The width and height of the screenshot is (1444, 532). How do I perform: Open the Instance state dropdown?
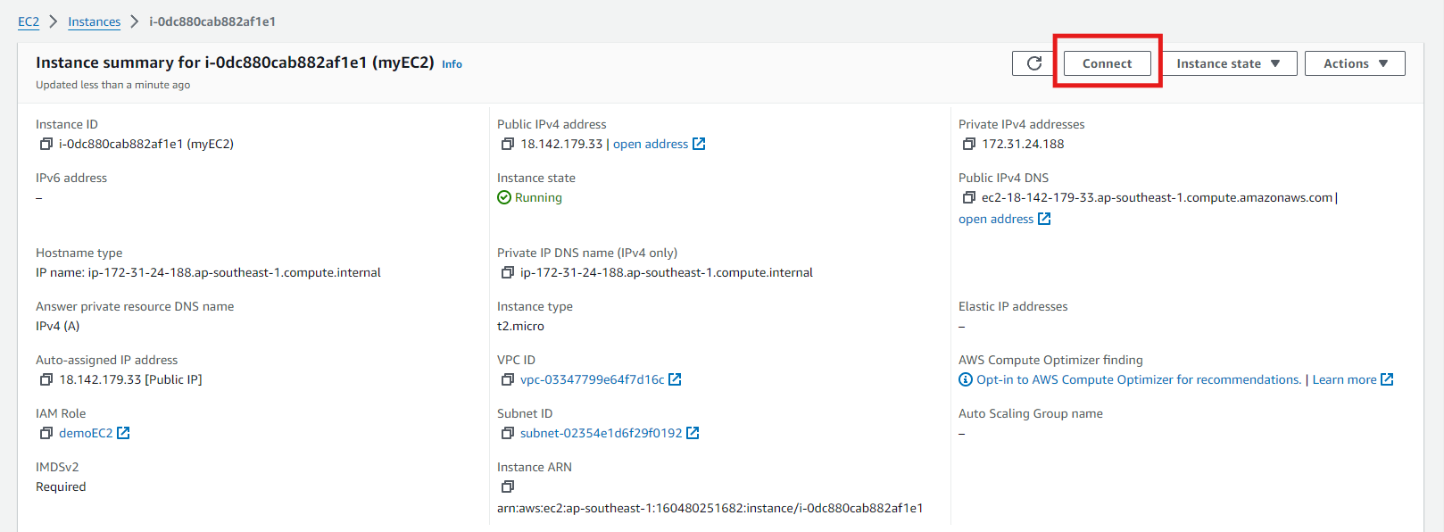pos(1228,63)
